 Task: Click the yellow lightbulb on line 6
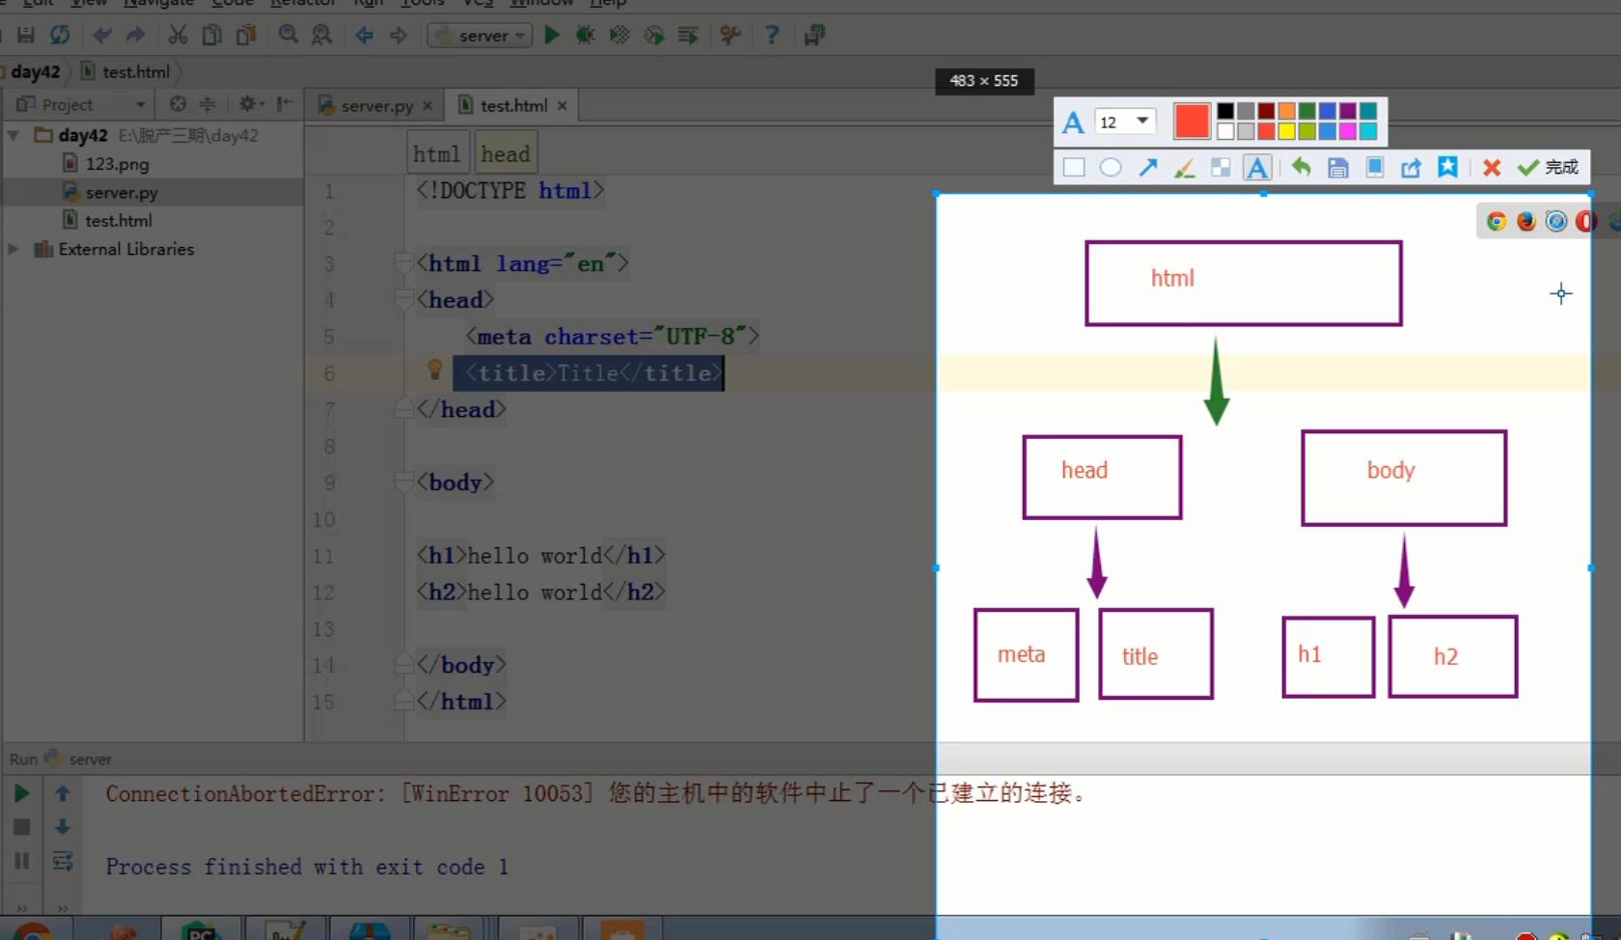435,369
